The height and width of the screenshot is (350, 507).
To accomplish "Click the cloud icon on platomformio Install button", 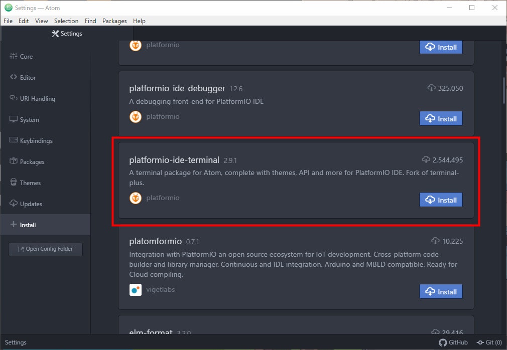I will [430, 291].
